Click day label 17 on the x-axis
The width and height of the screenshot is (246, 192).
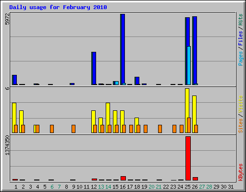130,187
